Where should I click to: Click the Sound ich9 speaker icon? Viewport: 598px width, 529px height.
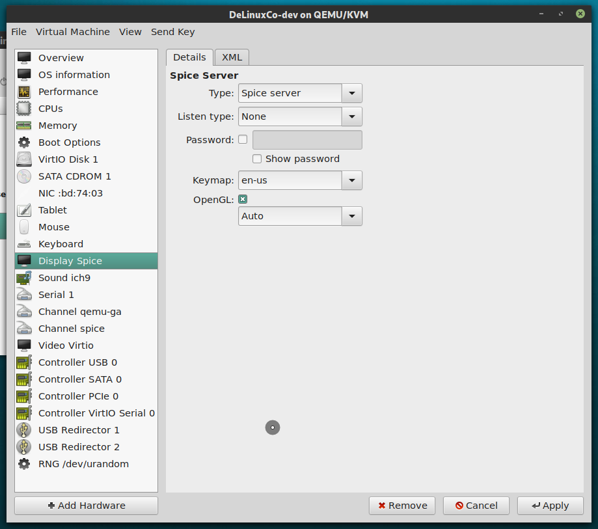tap(24, 277)
